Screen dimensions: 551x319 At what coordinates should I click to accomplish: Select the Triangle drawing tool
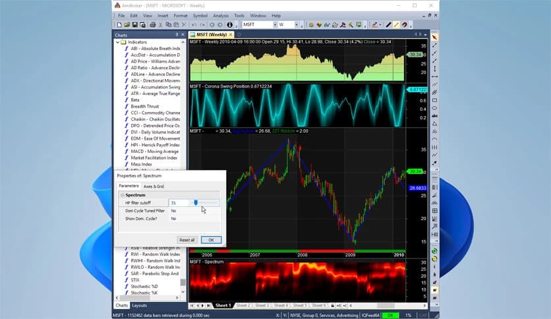[435, 124]
